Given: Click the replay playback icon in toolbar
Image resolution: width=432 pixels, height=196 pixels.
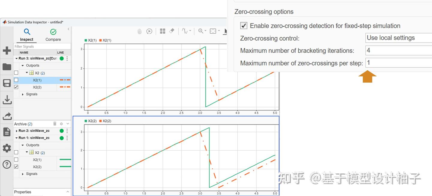Looking at the screenshot, I should [x=149, y=31].
